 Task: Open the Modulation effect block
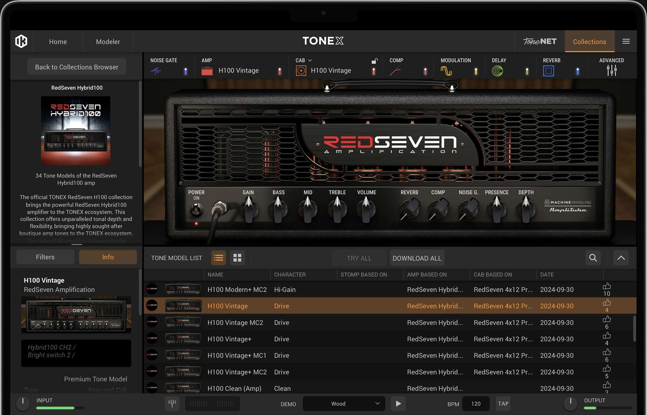[x=447, y=70]
